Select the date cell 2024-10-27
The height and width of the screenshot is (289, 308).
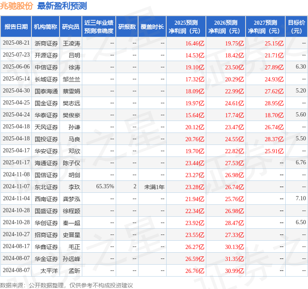click(x=16, y=235)
